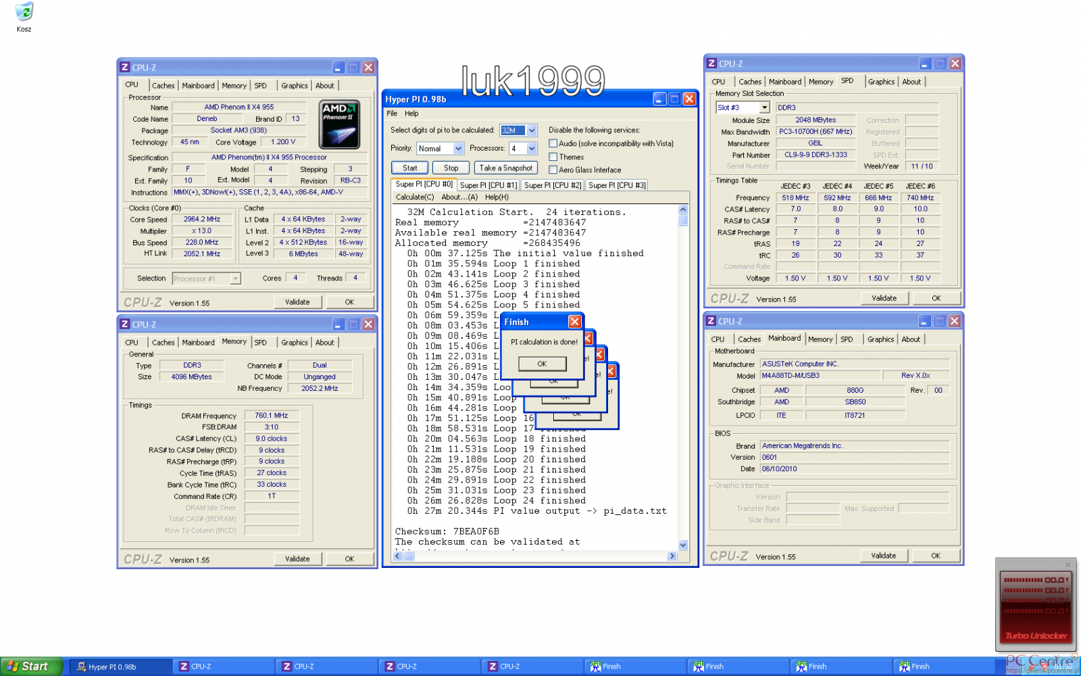
Task: Close the Turbo Unlocker gadget via X
Action: (1067, 564)
